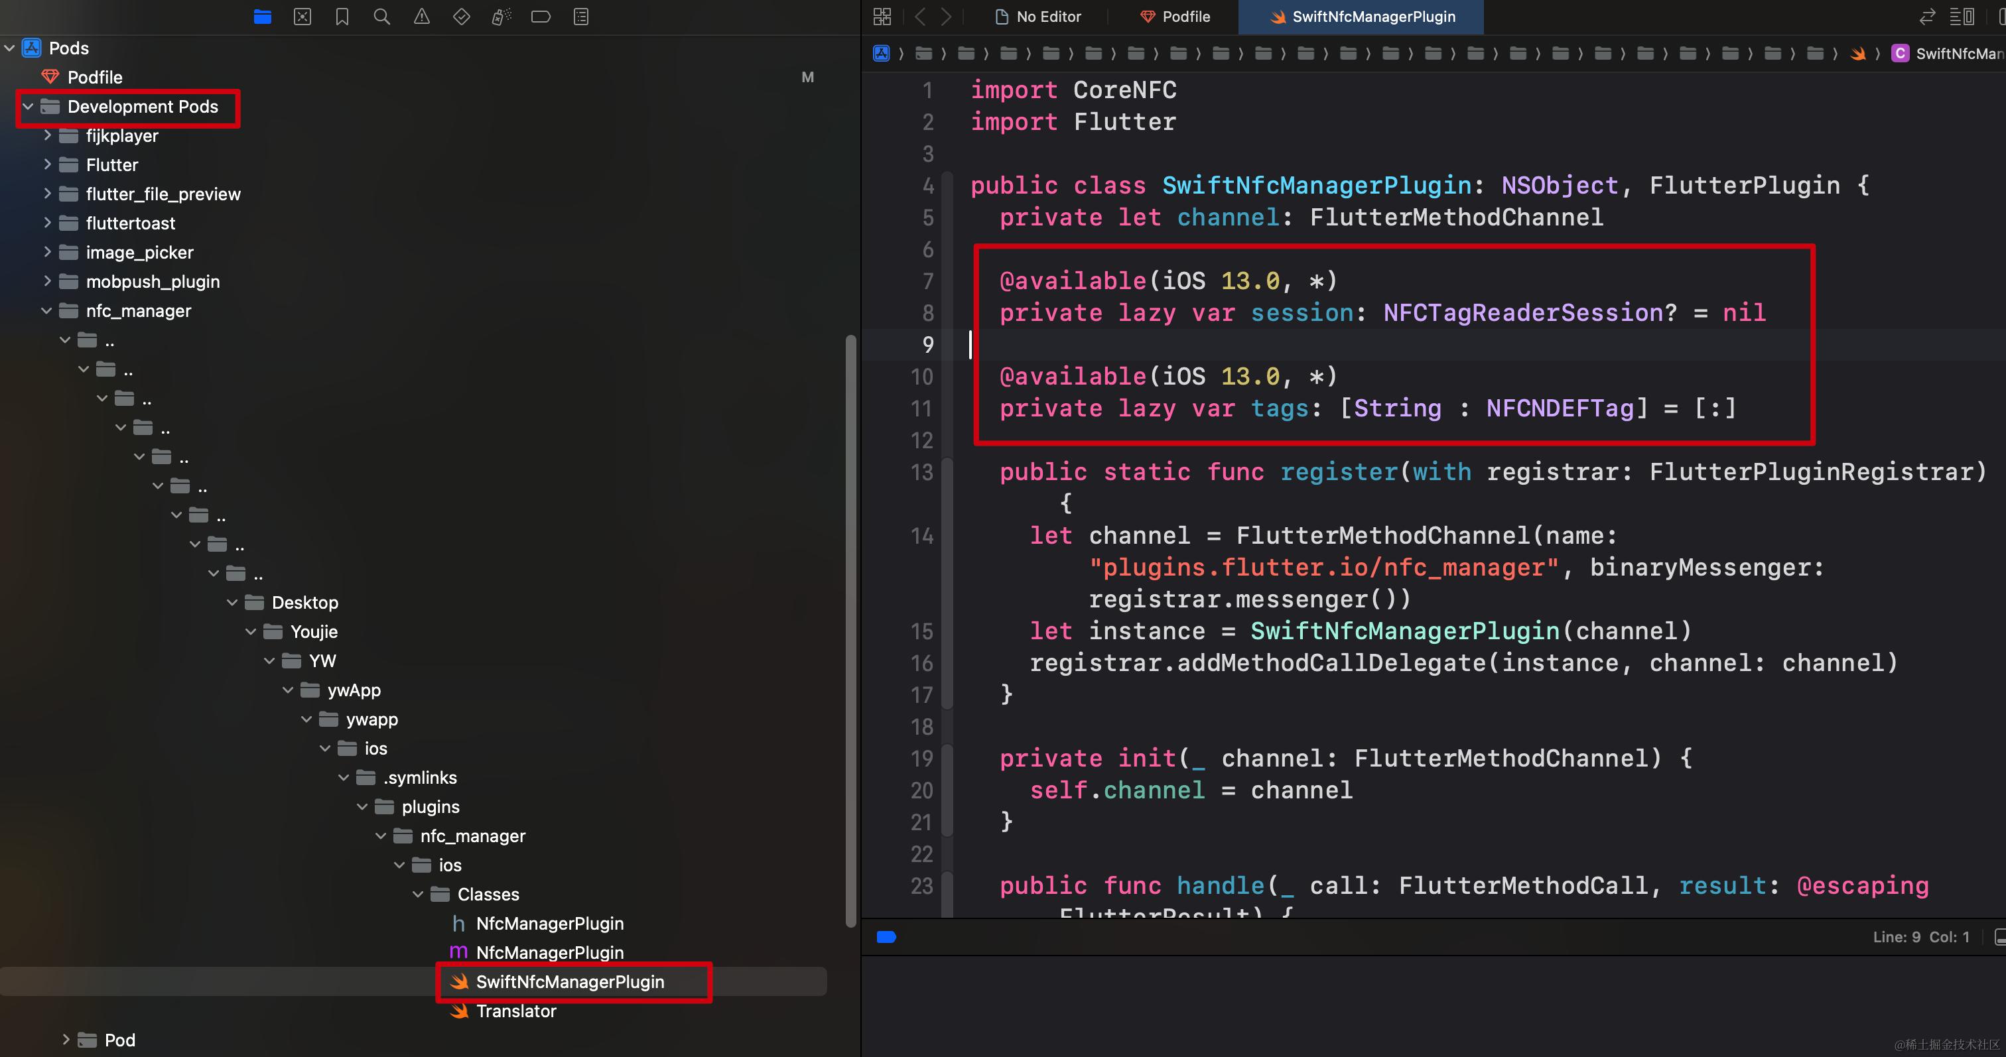
Task: Open the Find navigator magnifier
Action: [381, 17]
